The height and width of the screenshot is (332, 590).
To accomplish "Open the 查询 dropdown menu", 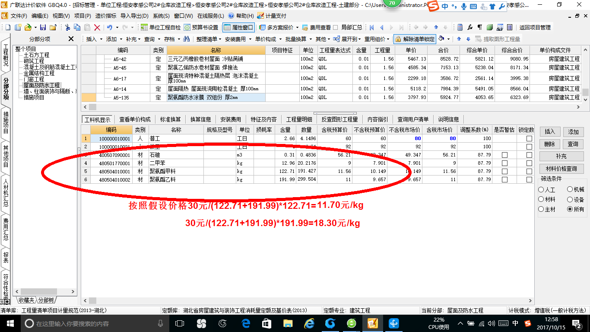I will pyautogui.click(x=152, y=39).
